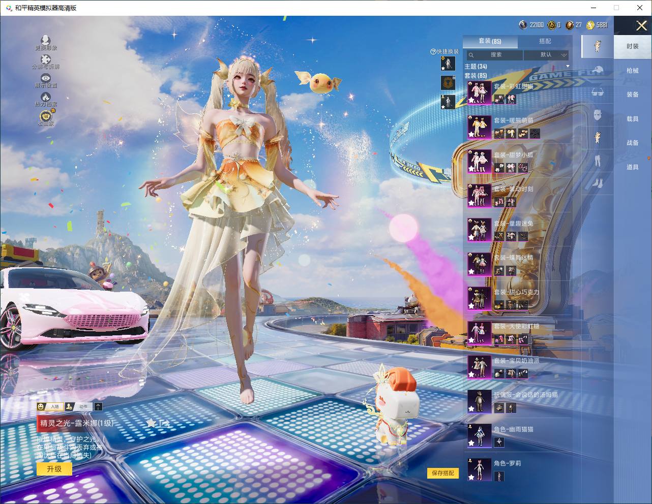Click the 快捷换装 help question mark
The width and height of the screenshot is (652, 504).
click(433, 52)
